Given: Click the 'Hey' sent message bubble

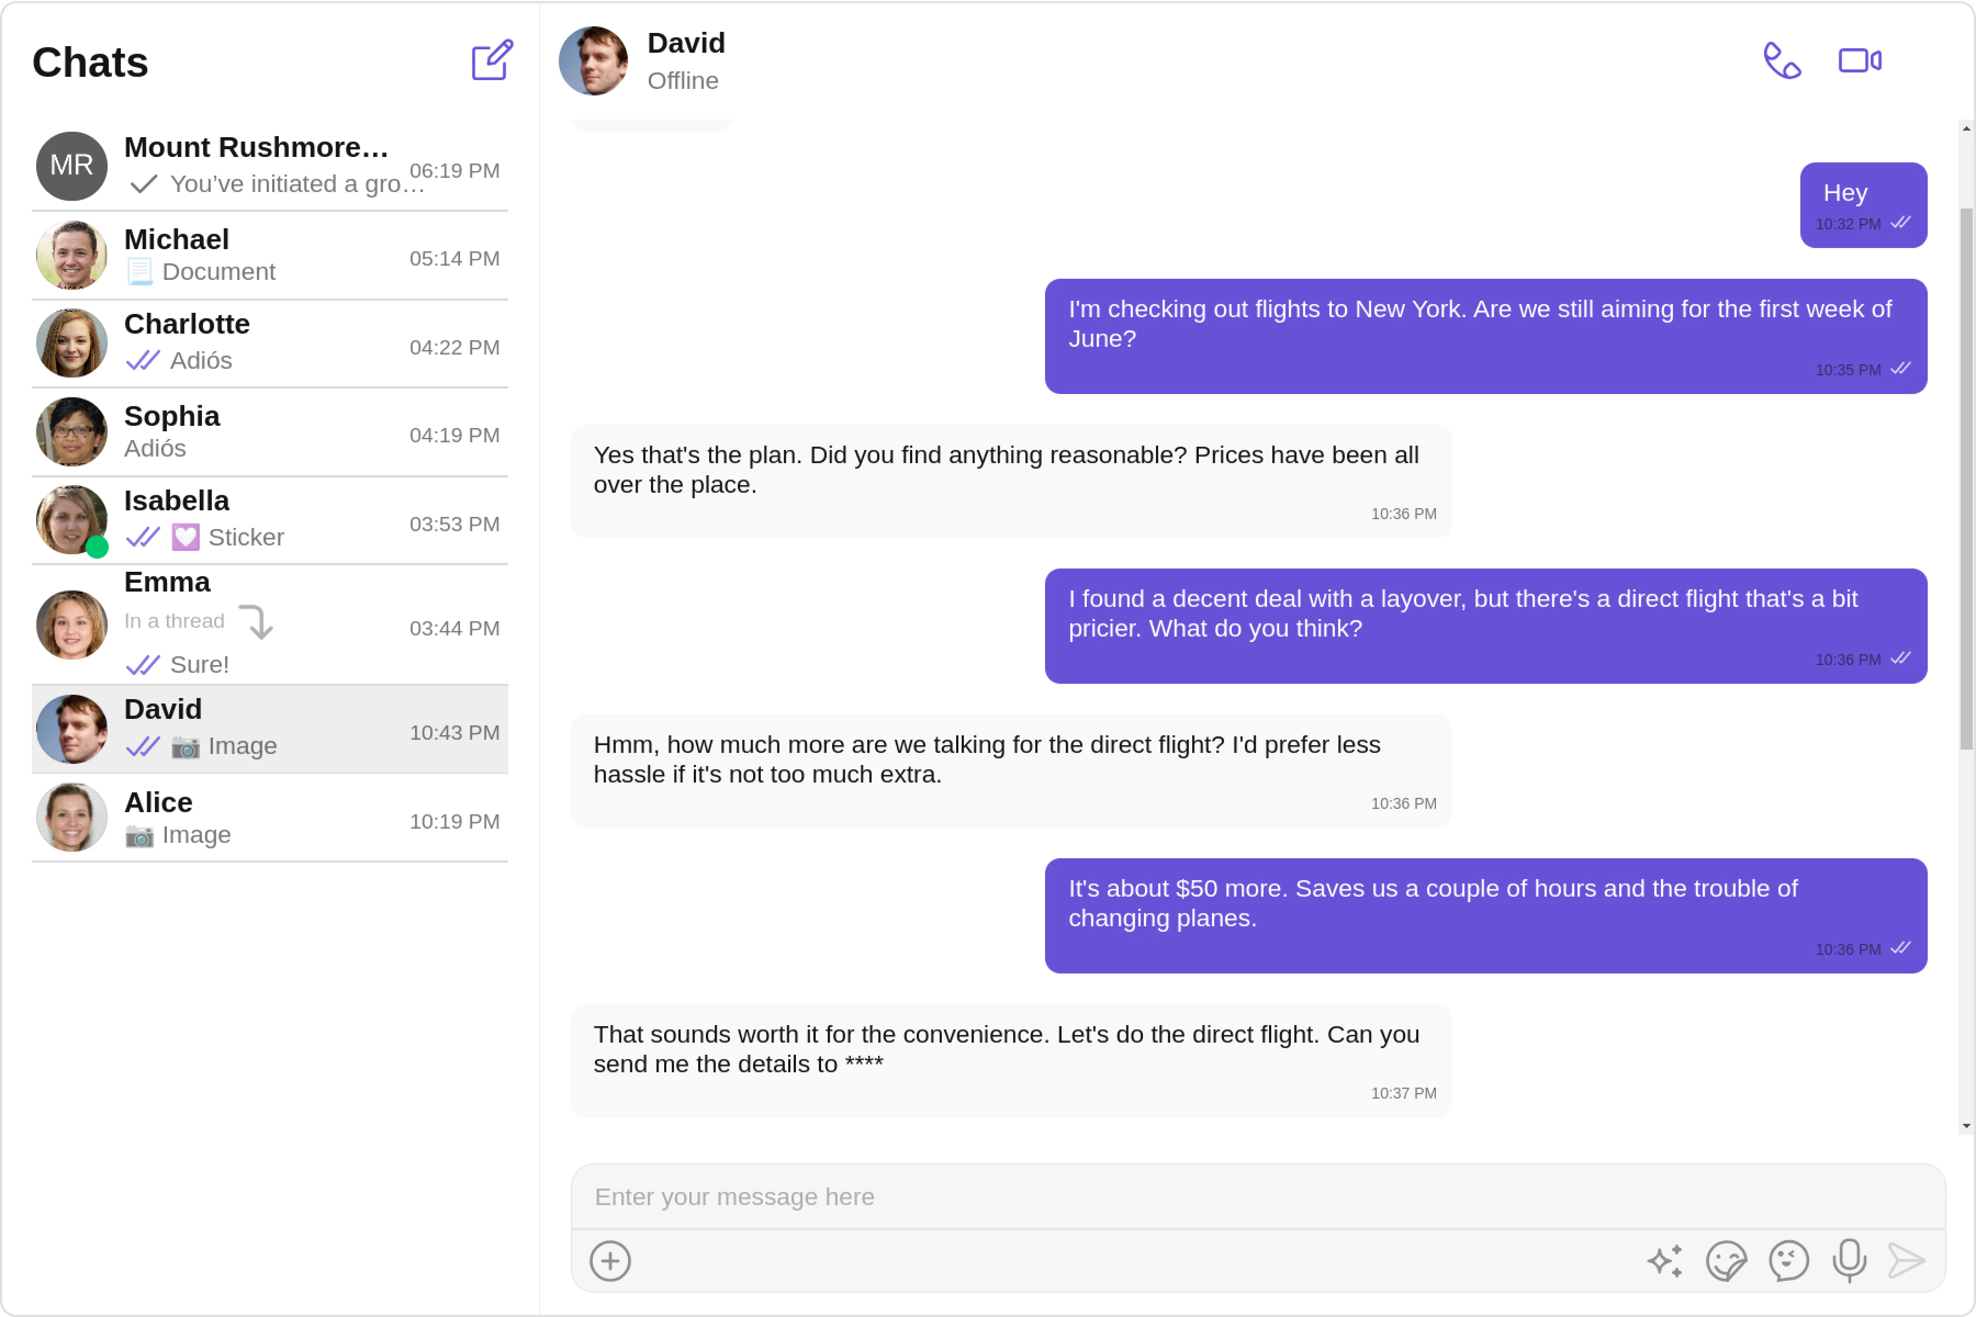Looking at the screenshot, I should 1862,205.
